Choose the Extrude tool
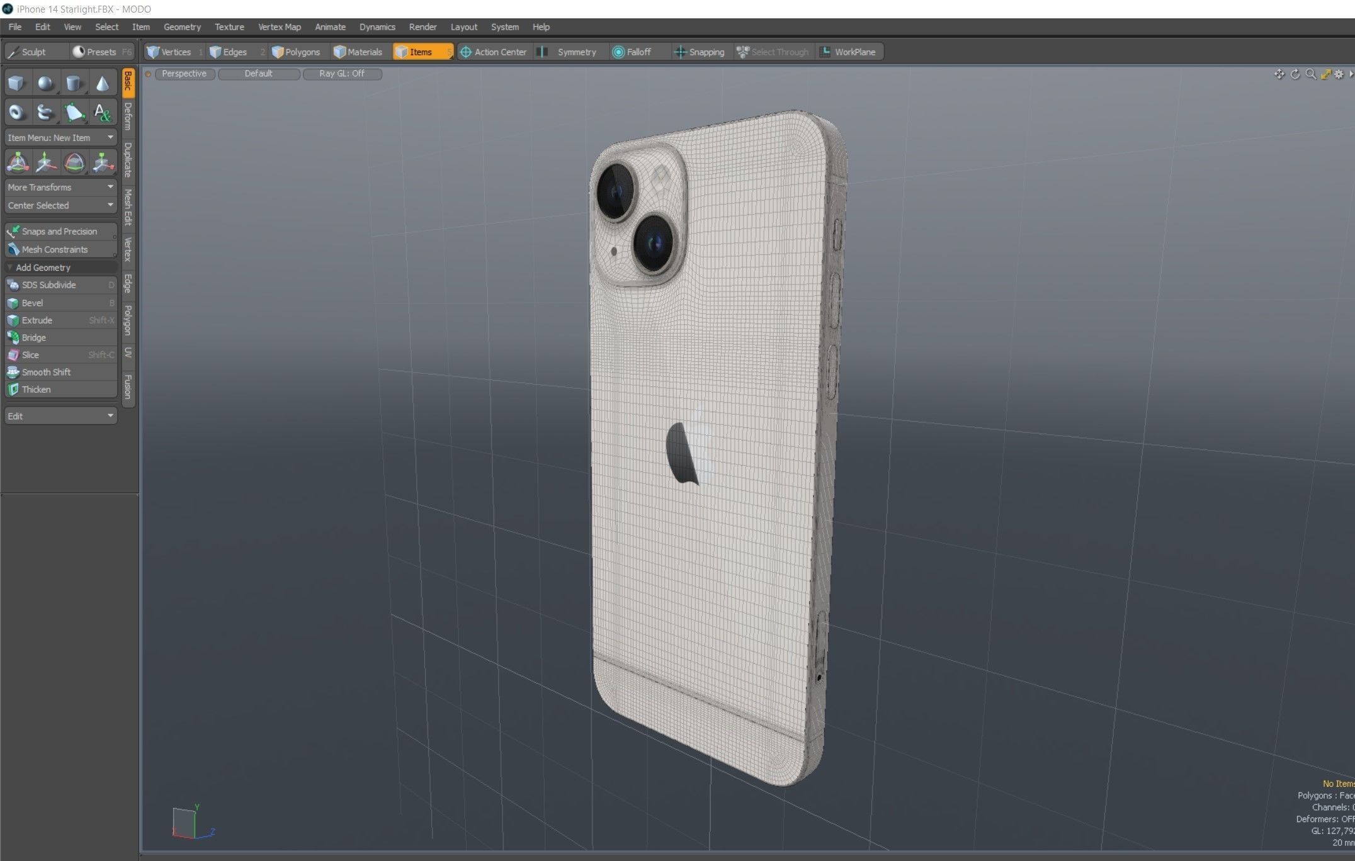The height and width of the screenshot is (861, 1355). (x=61, y=320)
